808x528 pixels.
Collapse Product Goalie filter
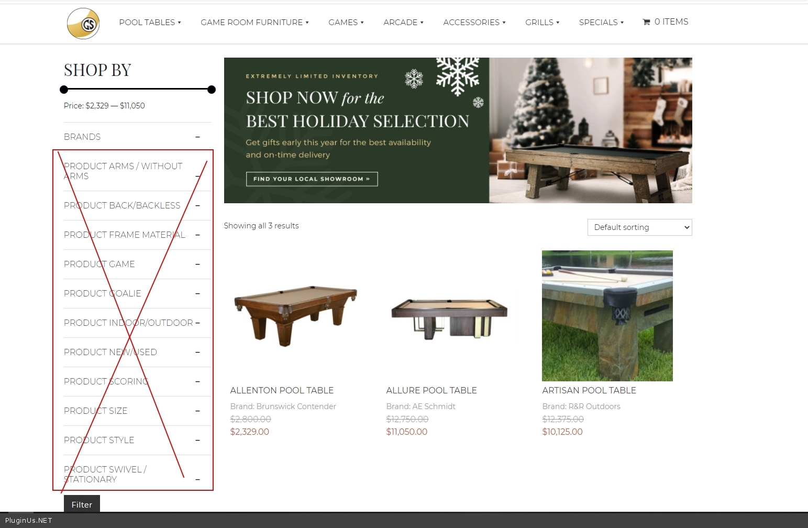[197, 294]
